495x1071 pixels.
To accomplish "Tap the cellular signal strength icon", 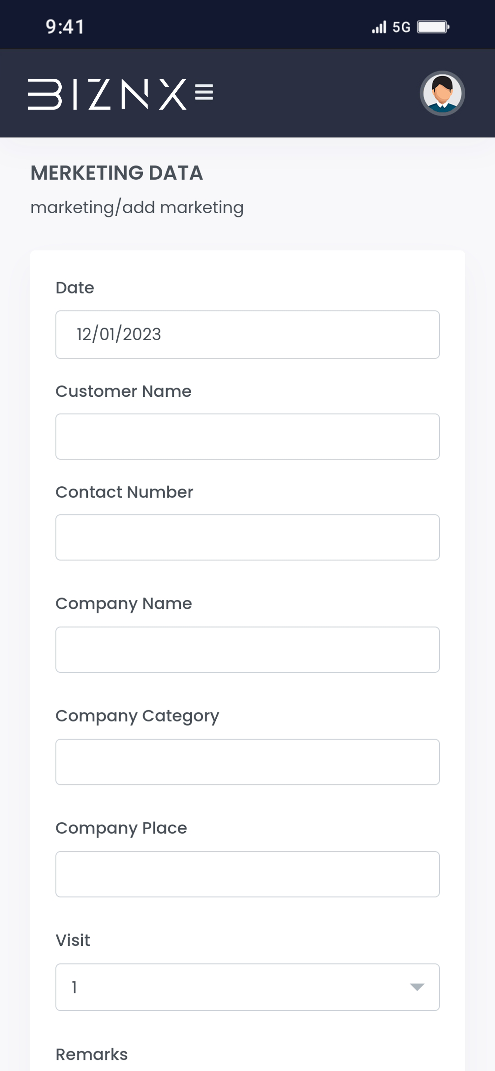I will click(379, 27).
